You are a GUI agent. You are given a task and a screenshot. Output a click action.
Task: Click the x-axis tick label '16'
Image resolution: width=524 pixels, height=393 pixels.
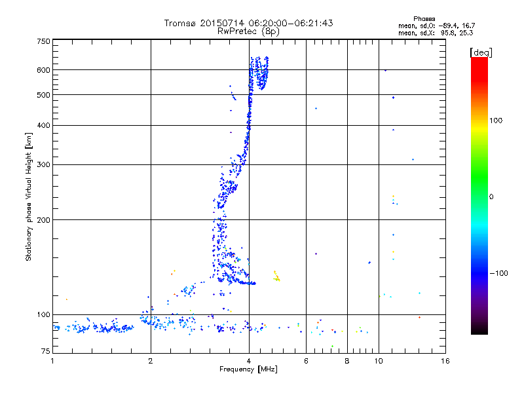click(x=445, y=361)
